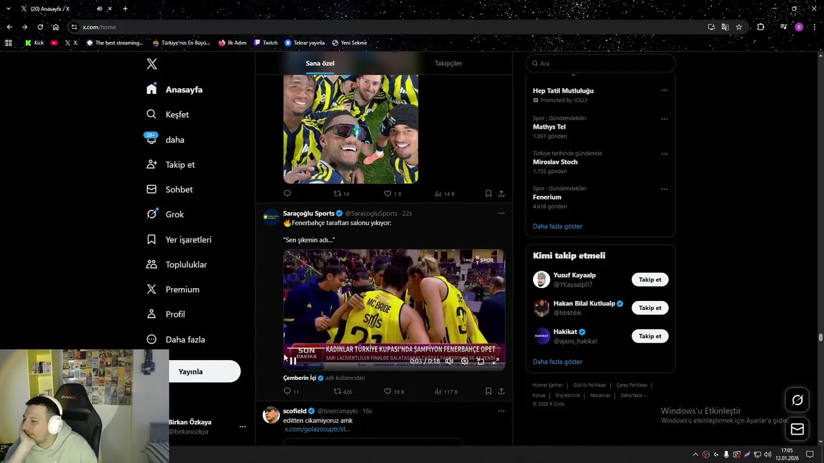
Task: Bookmark the Fenerbahçe selfie post
Action: click(488, 194)
